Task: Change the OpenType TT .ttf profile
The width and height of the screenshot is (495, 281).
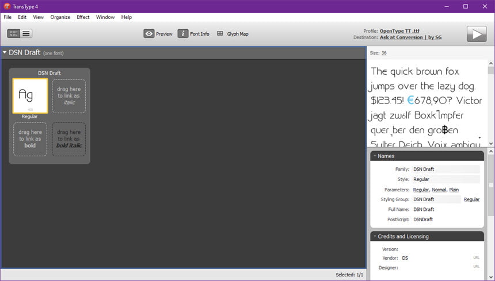Action: click(399, 31)
